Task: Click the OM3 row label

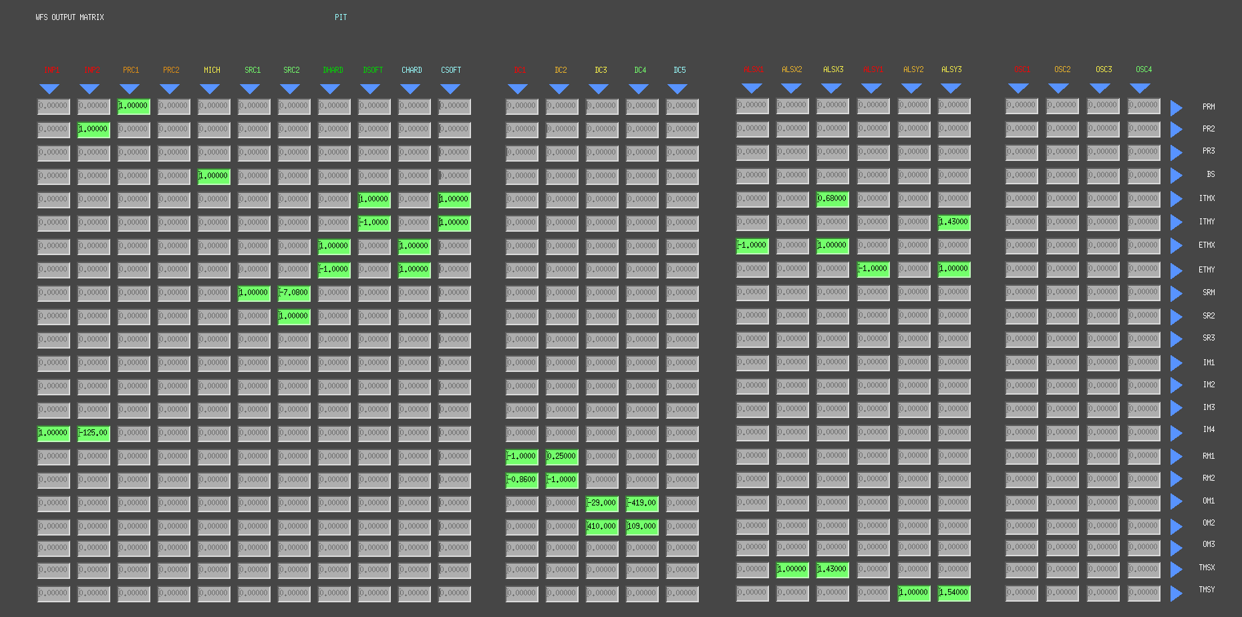Action: point(1209,545)
